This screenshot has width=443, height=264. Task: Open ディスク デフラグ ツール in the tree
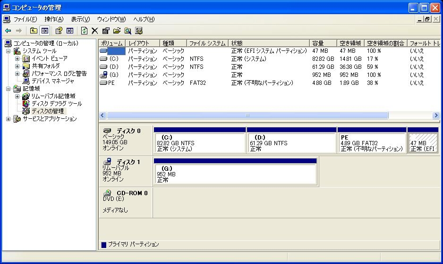(x=57, y=104)
